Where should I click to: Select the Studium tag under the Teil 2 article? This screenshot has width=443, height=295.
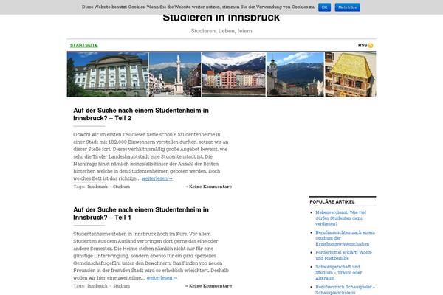click(x=122, y=187)
